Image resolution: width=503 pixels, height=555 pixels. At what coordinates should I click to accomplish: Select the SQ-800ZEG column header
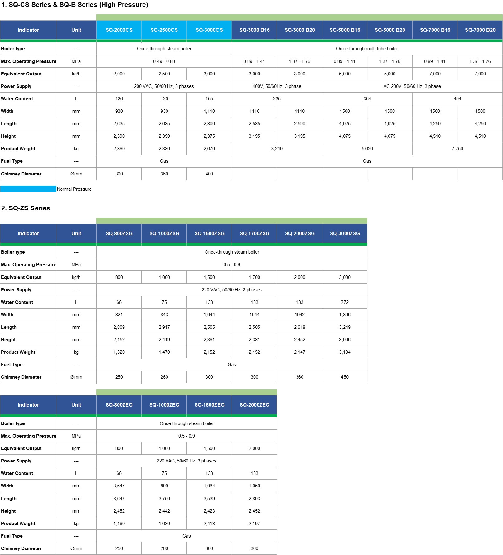point(119,405)
